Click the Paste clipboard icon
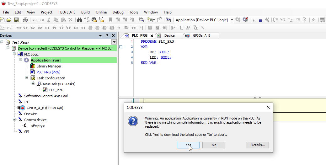The image size is (326, 165). (x=63, y=20)
